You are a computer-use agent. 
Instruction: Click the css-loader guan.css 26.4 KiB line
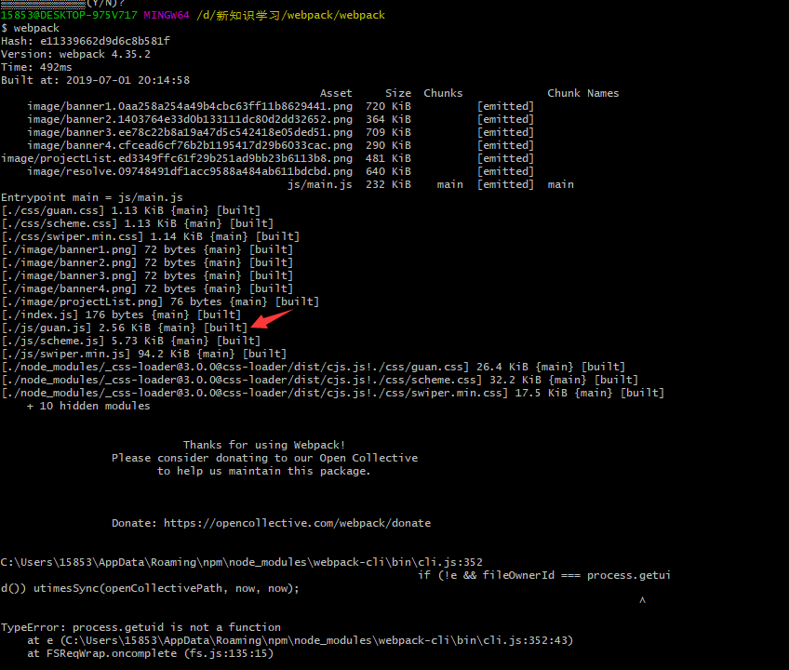313,368
